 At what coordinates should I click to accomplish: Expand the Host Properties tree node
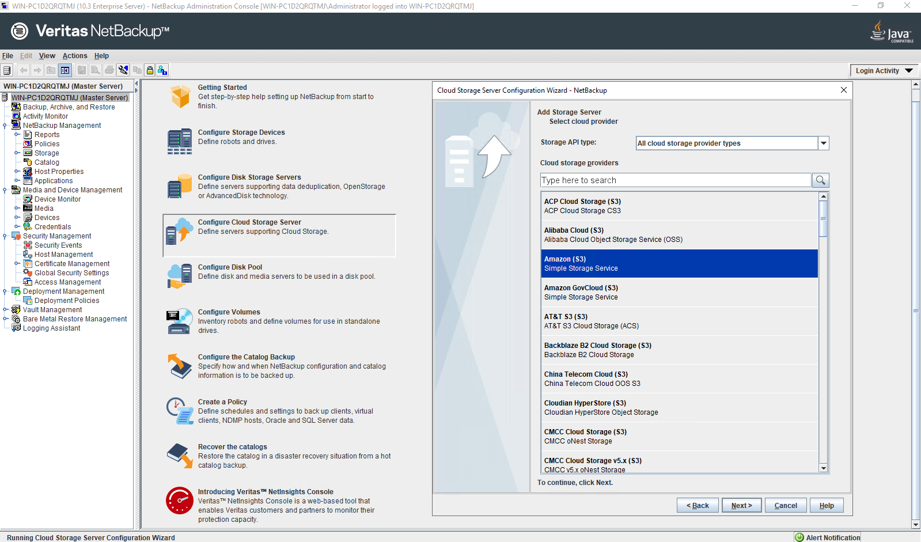tap(17, 172)
